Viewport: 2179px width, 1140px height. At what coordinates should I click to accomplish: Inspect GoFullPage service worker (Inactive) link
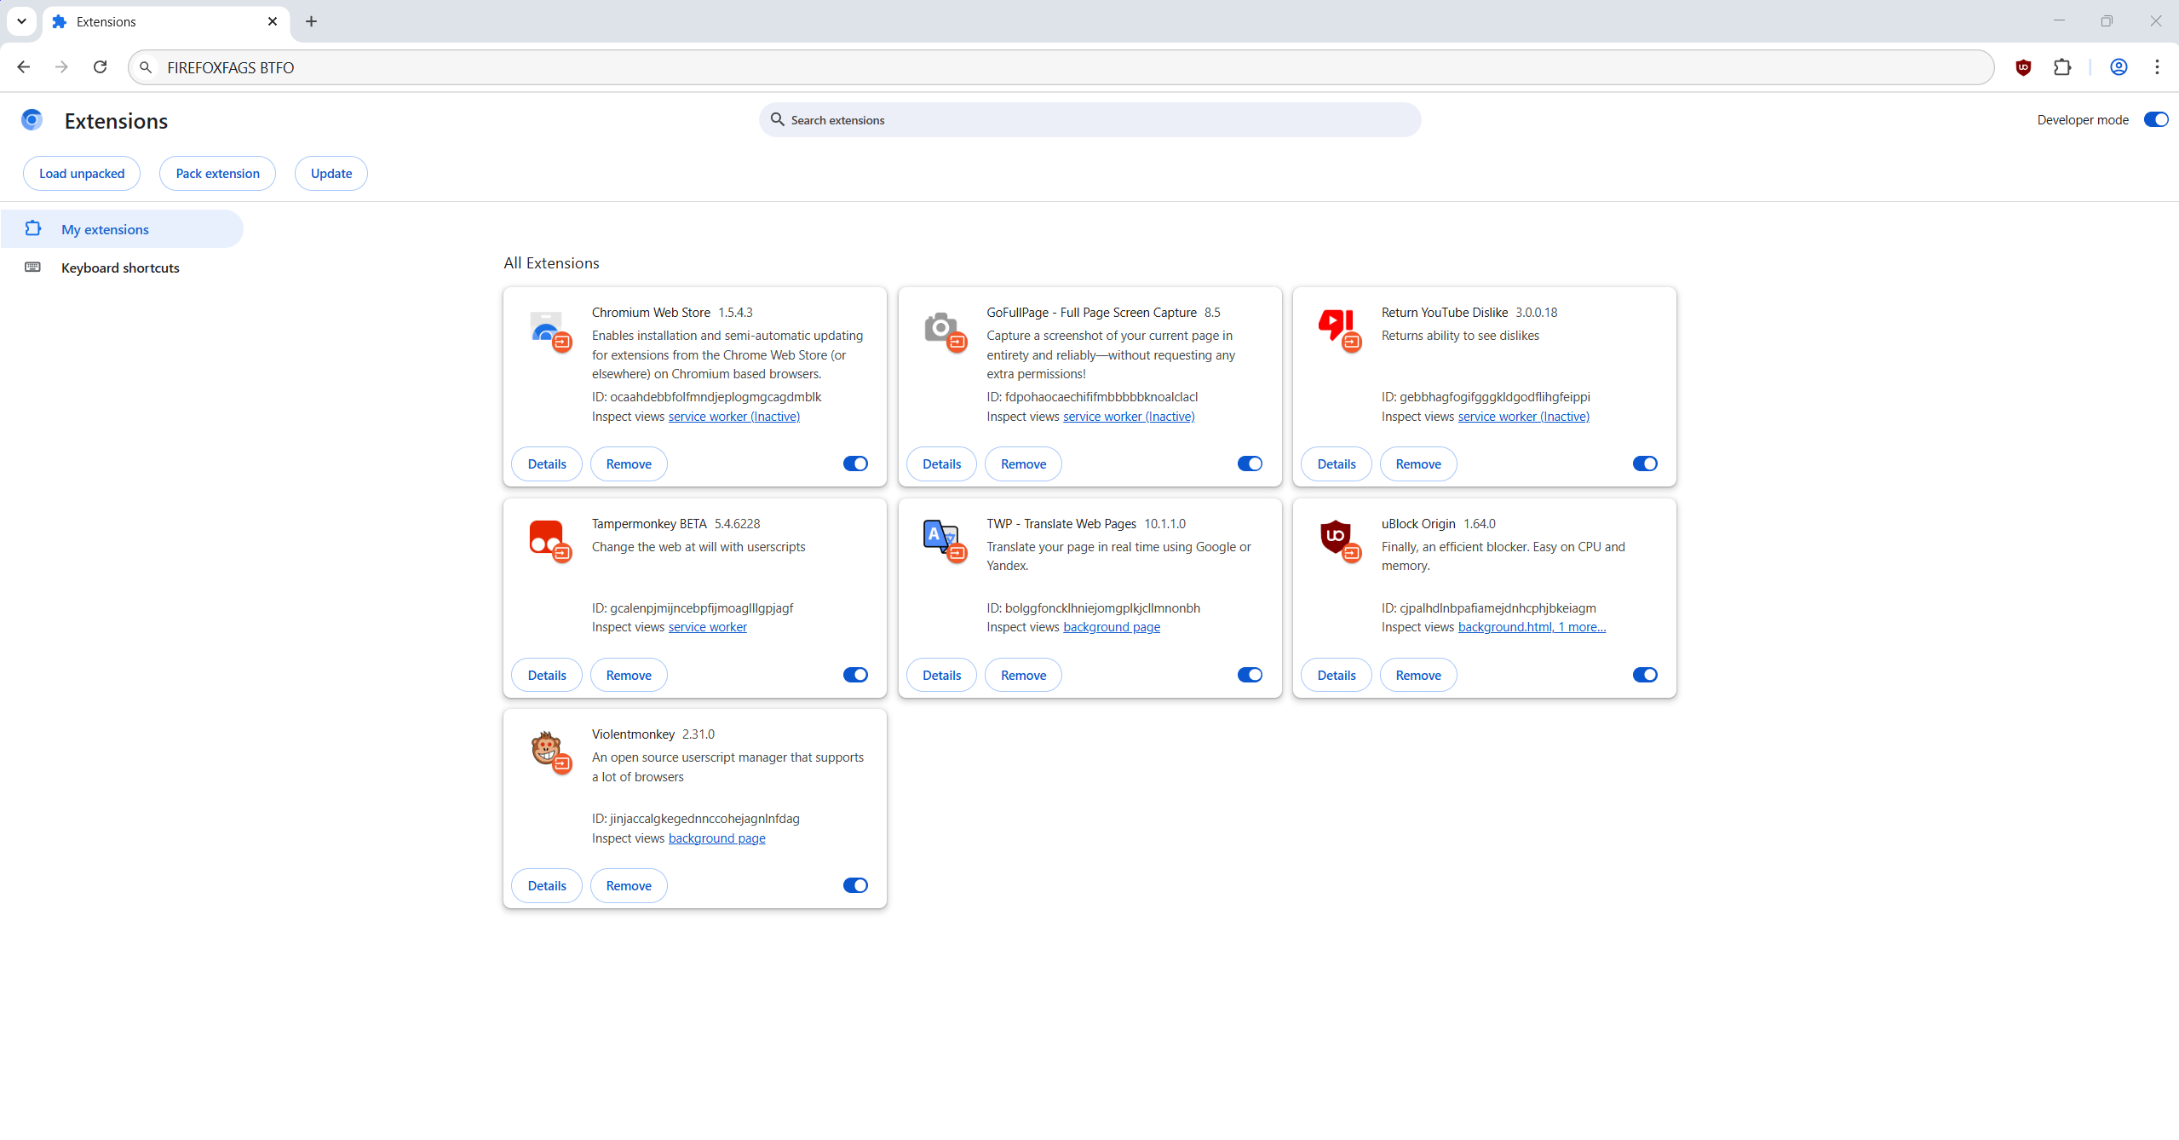pyautogui.click(x=1129, y=417)
